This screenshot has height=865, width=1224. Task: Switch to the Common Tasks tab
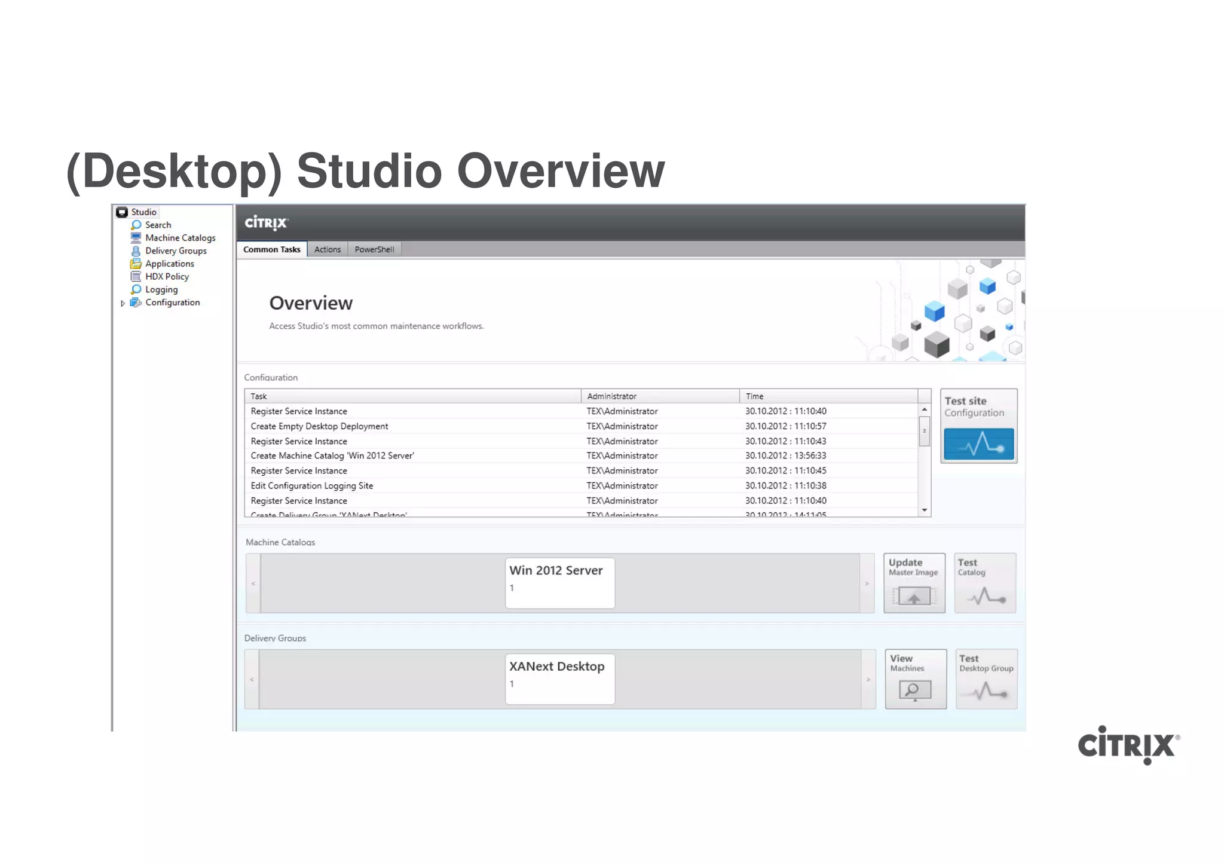click(x=272, y=249)
